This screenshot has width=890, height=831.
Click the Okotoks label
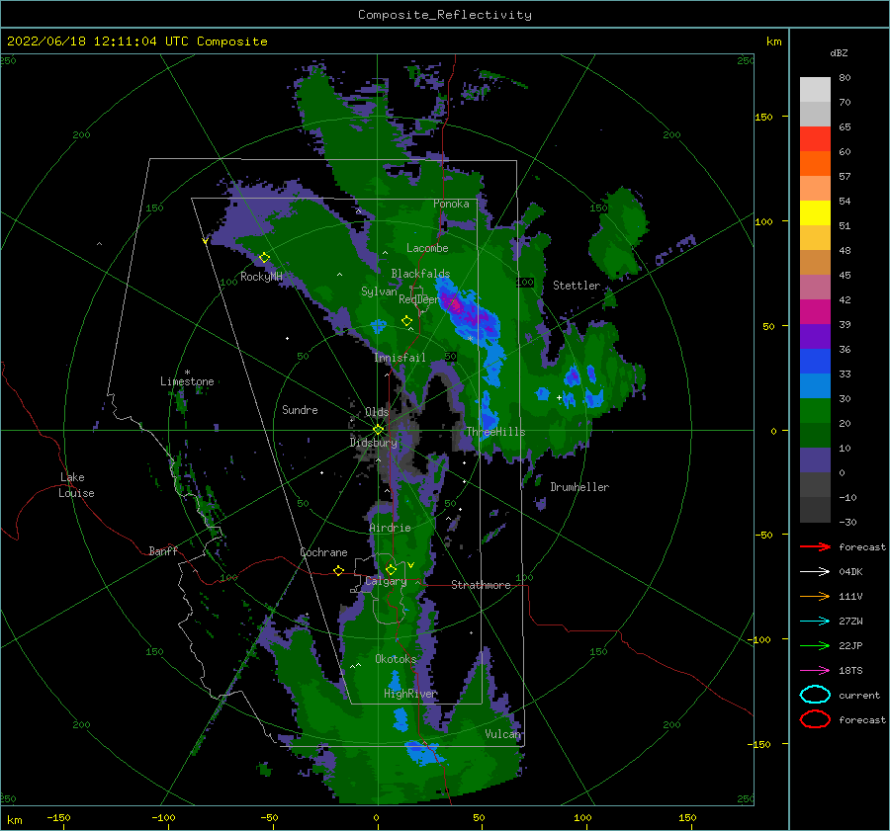(x=396, y=659)
